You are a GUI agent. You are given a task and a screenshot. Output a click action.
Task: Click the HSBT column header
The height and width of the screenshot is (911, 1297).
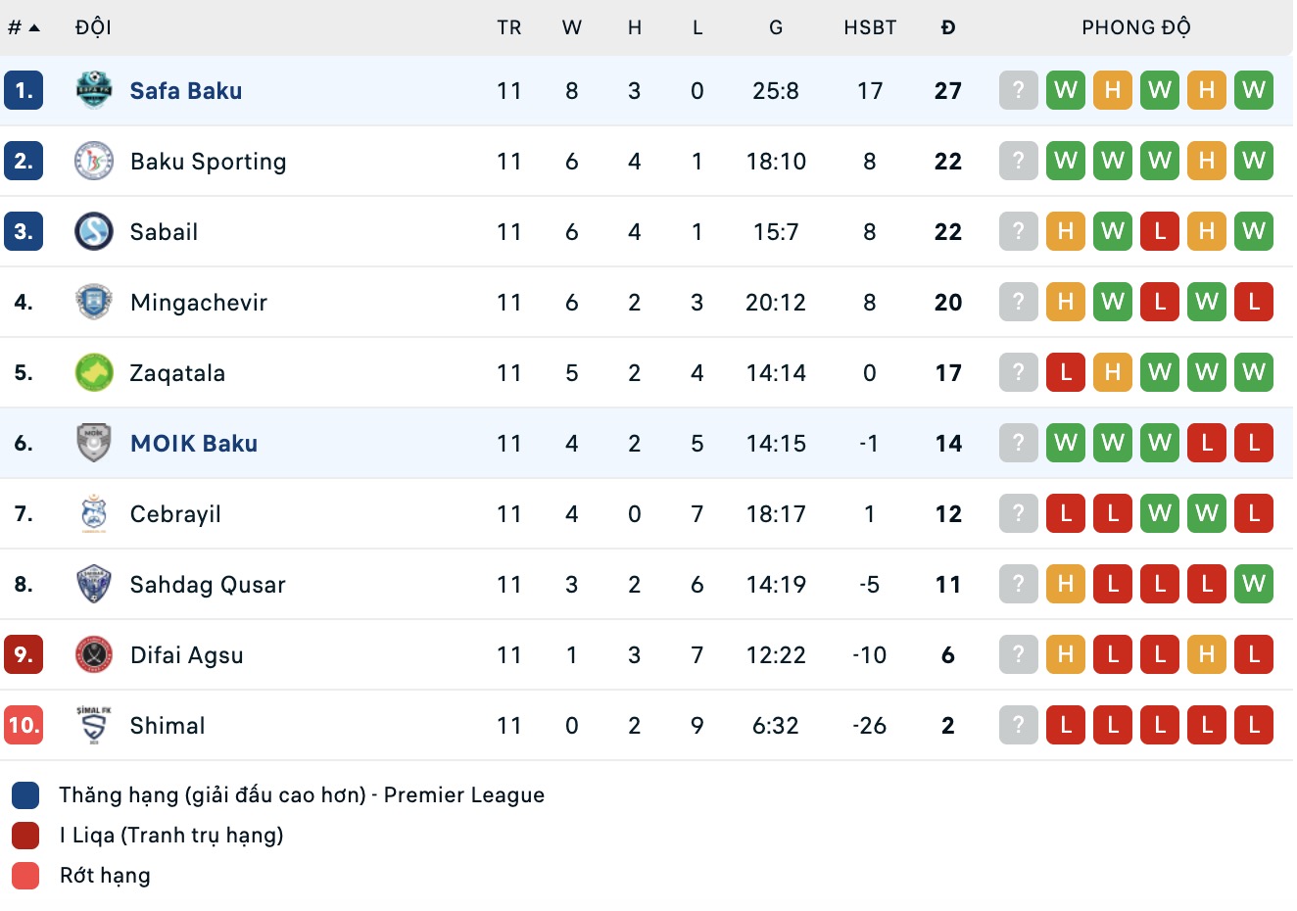(869, 27)
